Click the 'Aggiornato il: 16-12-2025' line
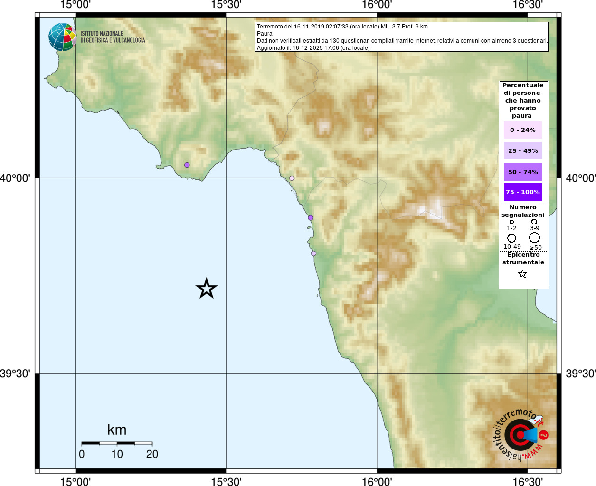596x486 pixels. [x=313, y=48]
